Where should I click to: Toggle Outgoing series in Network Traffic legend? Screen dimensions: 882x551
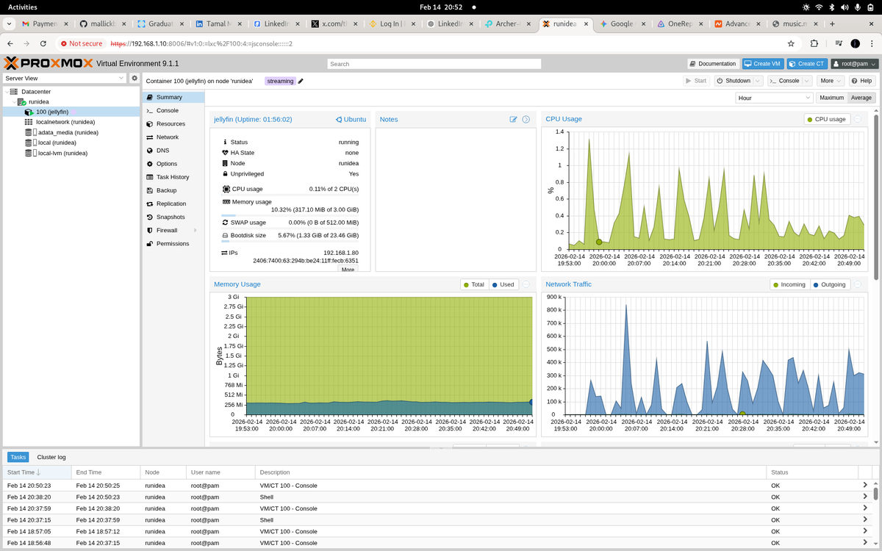830,284
